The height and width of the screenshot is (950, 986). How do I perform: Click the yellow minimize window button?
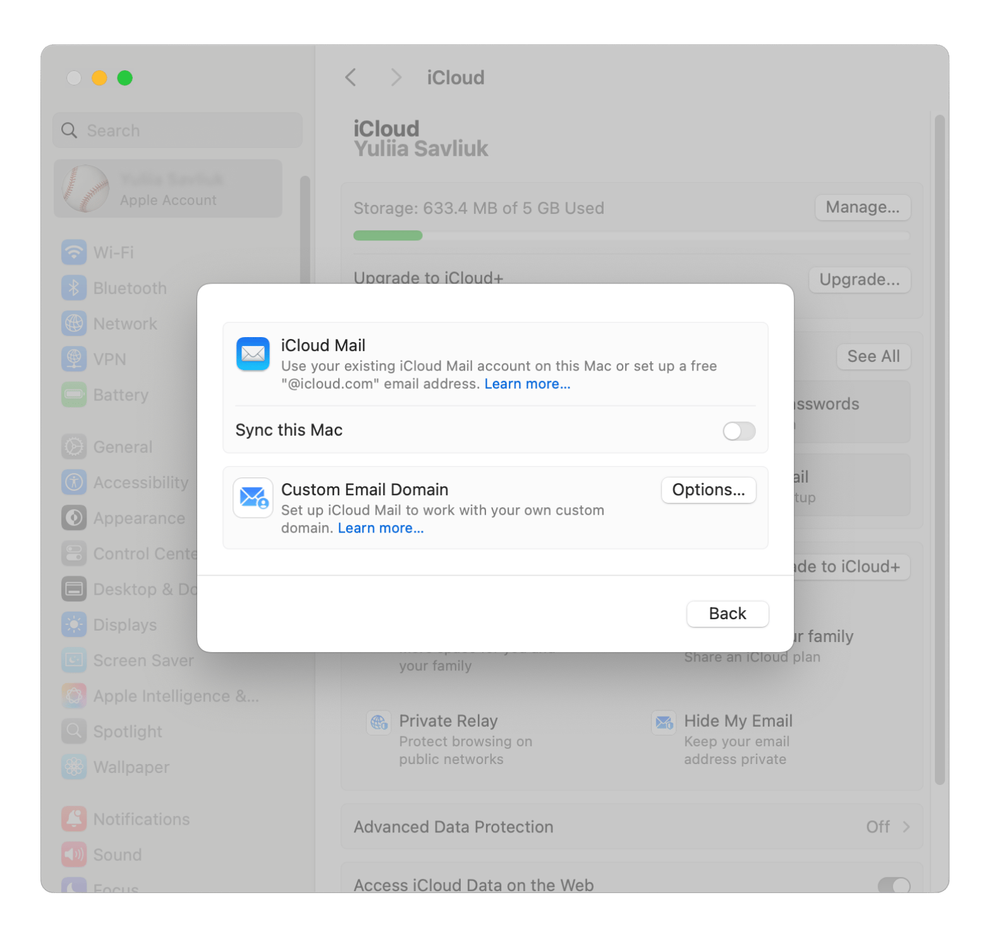[99, 78]
